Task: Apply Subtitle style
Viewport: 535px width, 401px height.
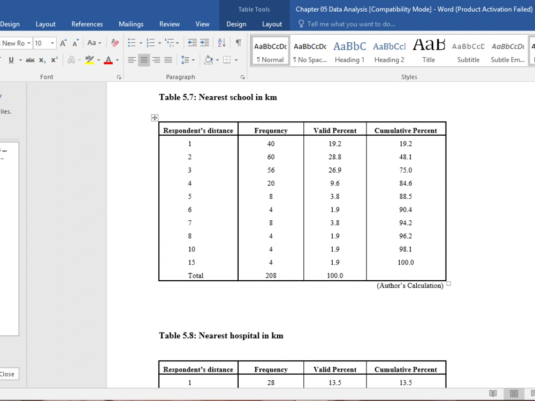Action: pos(468,51)
